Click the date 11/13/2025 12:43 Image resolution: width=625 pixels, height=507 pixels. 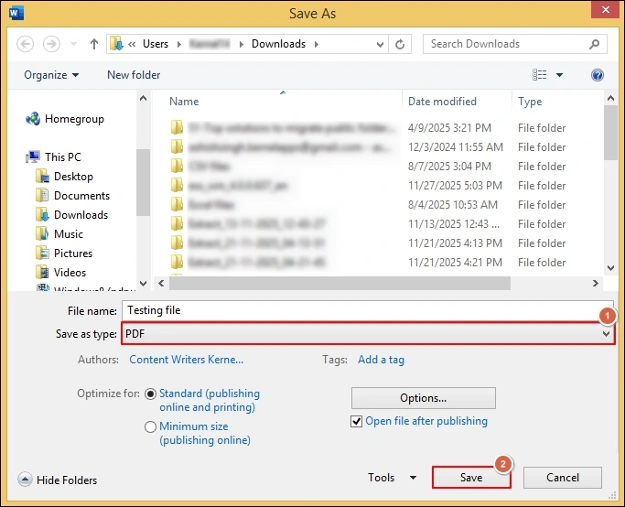454,224
